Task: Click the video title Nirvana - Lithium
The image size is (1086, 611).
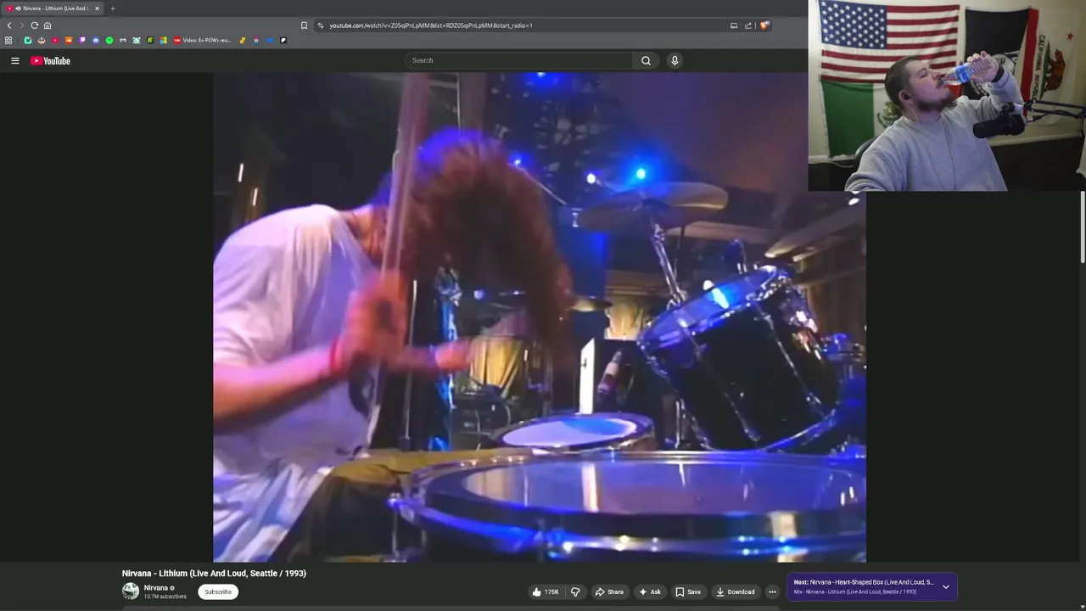Action: click(x=214, y=574)
